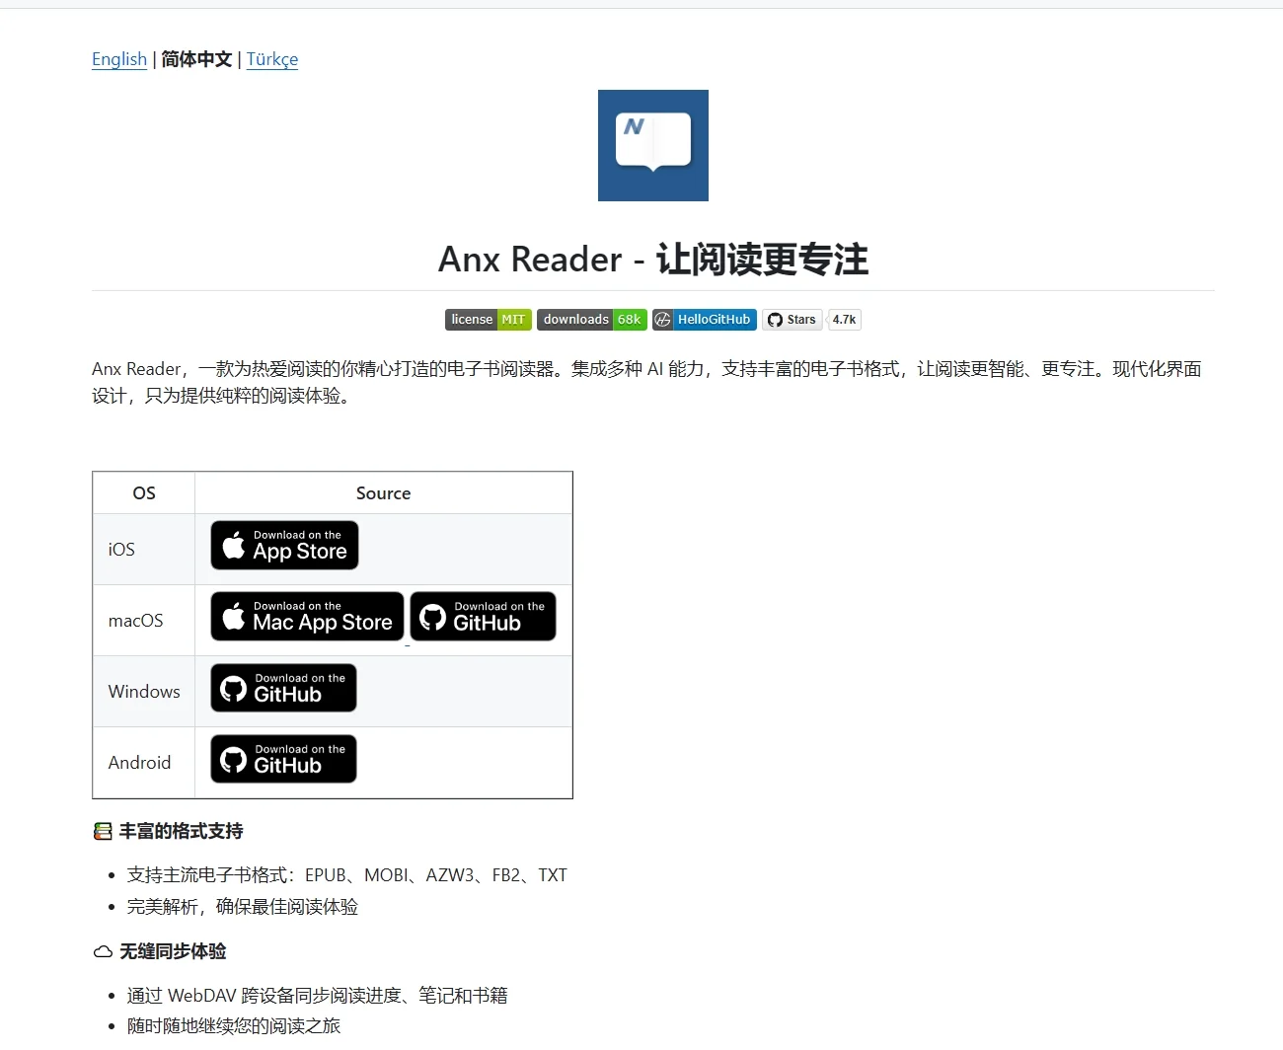Click the GitHub Stars badge
Screen dimensions: 1283x1050
[792, 320]
